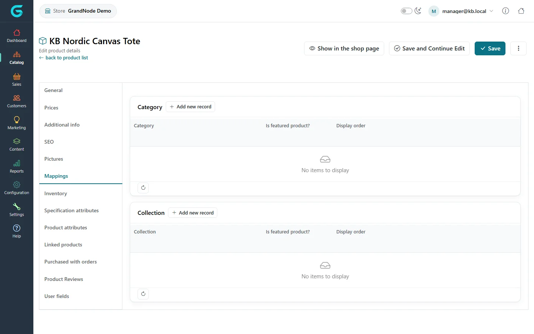This screenshot has width=534, height=334.
Task: Open the Product Reviews tab
Action: [80, 279]
